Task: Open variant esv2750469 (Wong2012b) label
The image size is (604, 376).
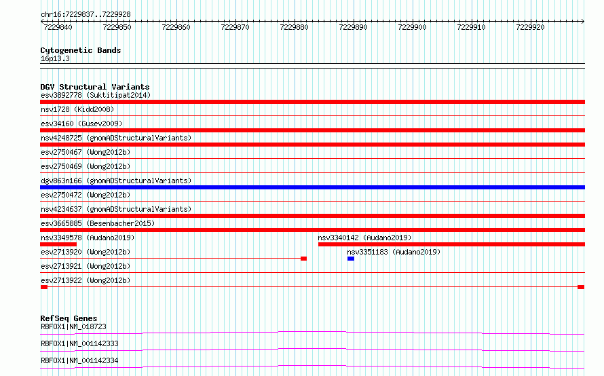Action: (86, 166)
